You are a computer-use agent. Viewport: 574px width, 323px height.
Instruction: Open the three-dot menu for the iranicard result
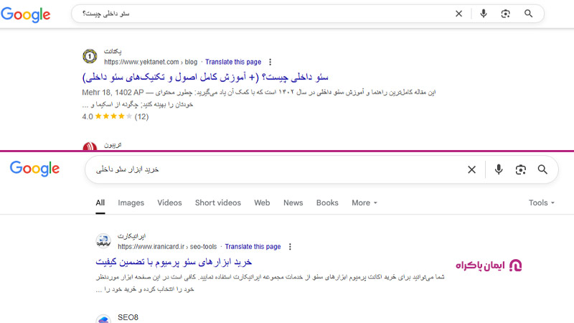(290, 246)
